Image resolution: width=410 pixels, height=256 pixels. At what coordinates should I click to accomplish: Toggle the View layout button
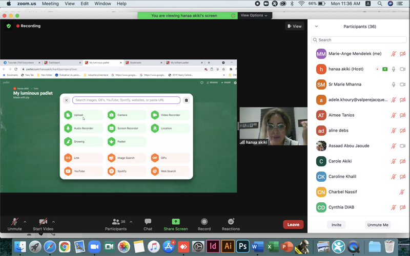point(295,26)
